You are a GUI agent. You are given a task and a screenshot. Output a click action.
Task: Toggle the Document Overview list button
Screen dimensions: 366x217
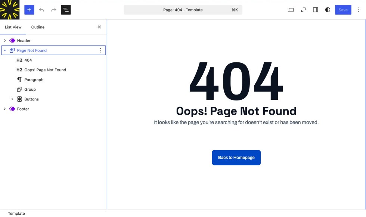point(66,10)
